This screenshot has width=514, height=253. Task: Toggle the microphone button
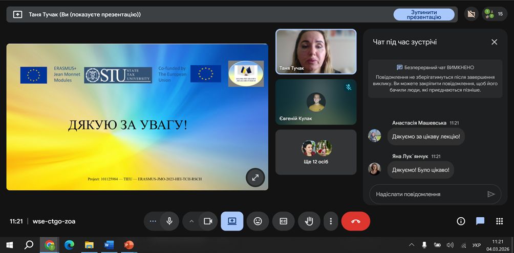(169, 221)
